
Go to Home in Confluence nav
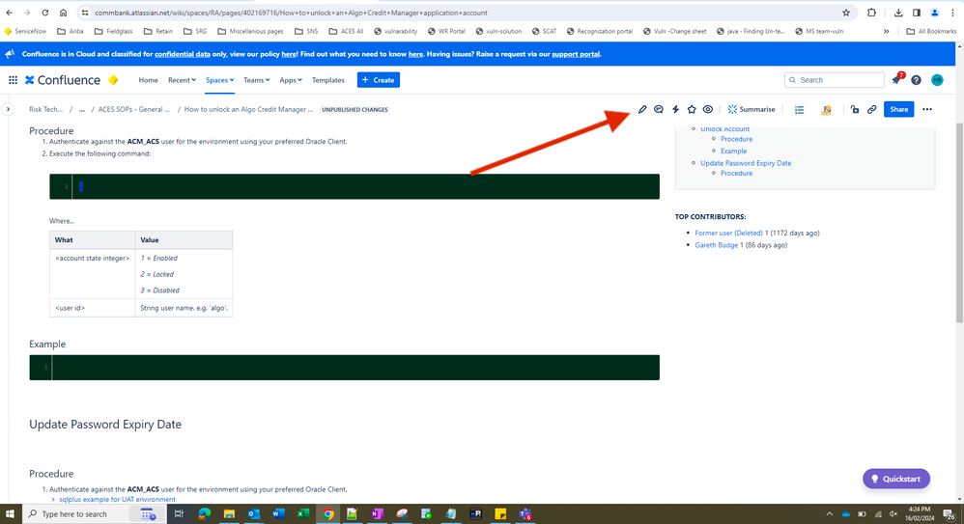[148, 80]
